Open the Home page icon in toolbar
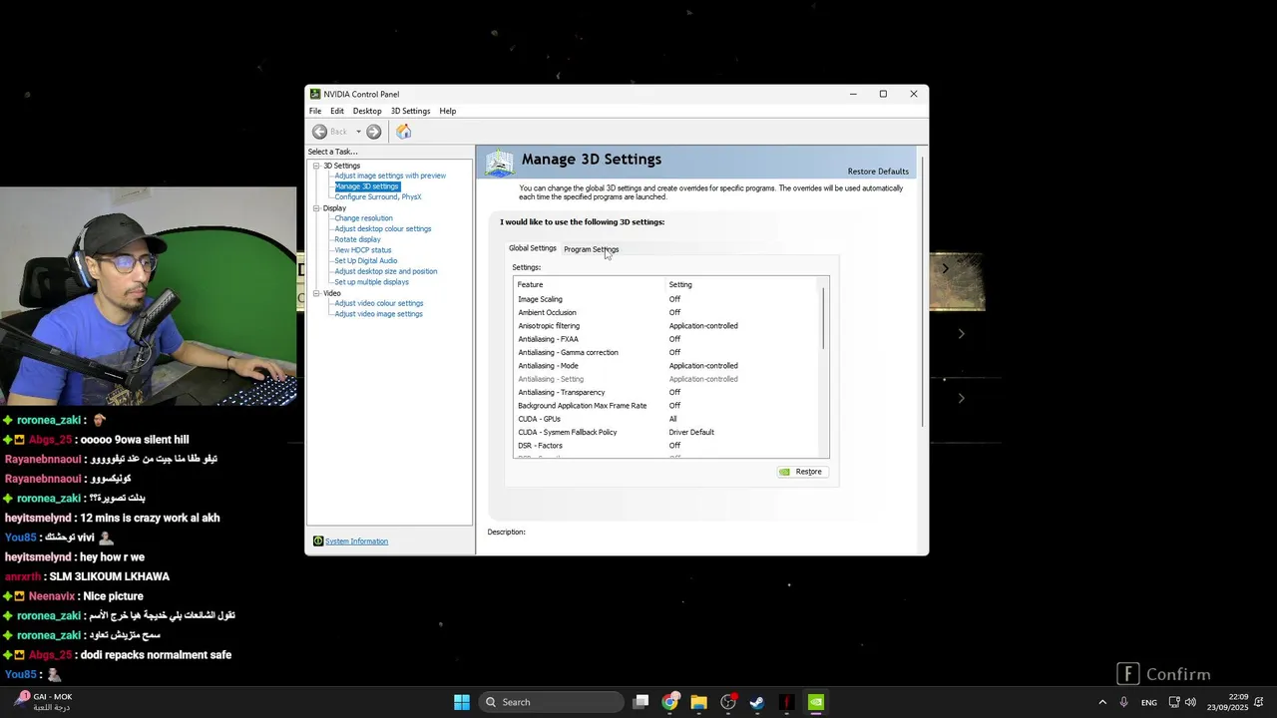 coord(403,132)
